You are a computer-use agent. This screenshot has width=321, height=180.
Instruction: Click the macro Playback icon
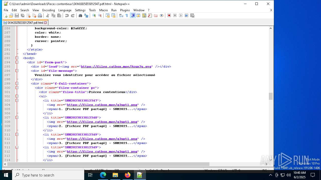point(181,15)
